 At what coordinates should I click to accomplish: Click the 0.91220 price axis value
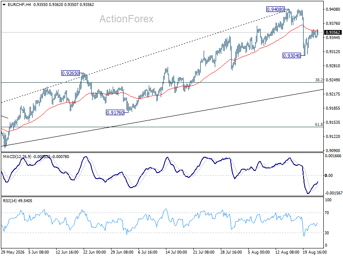pyautogui.click(x=333, y=137)
